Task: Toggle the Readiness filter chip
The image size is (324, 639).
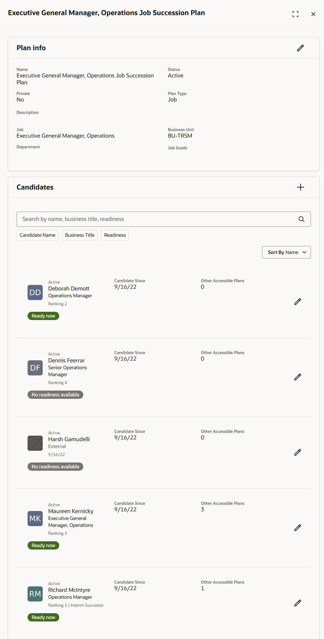Action: (x=115, y=235)
